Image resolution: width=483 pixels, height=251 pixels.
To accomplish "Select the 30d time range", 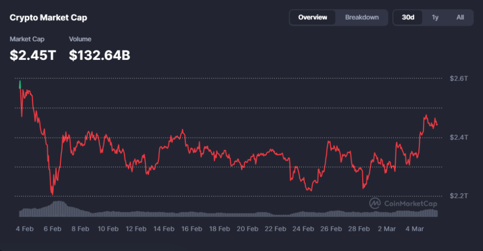I will 408,17.
